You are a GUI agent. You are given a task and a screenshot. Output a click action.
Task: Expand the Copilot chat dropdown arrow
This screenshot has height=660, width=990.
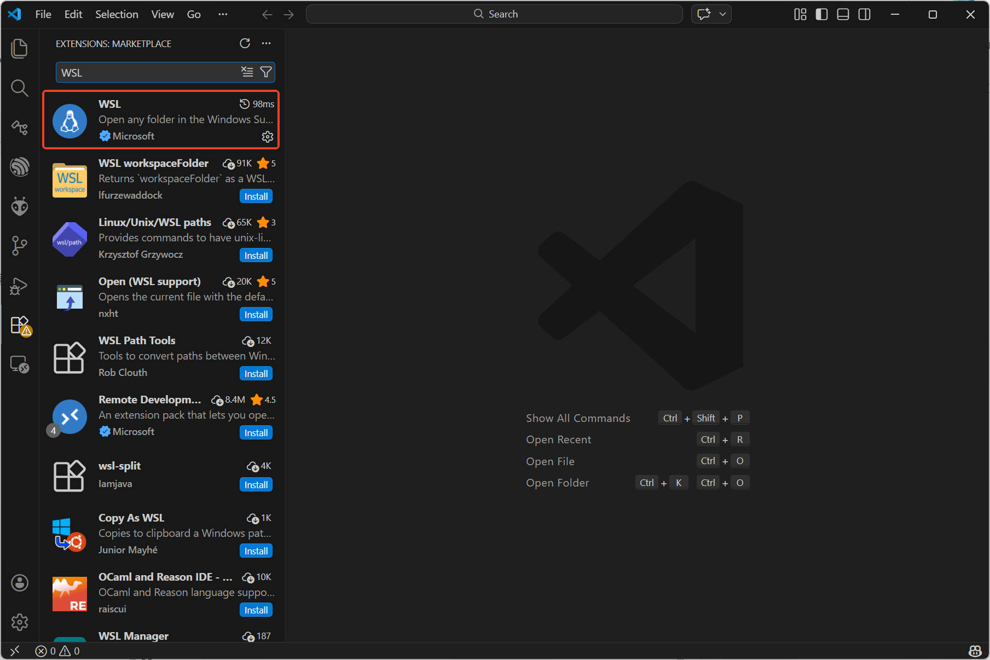(x=722, y=14)
